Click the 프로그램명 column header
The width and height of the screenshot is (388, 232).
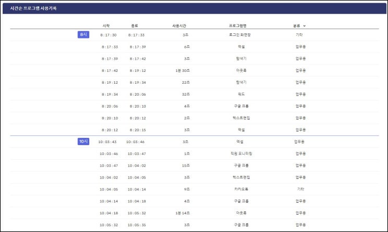[238, 25]
